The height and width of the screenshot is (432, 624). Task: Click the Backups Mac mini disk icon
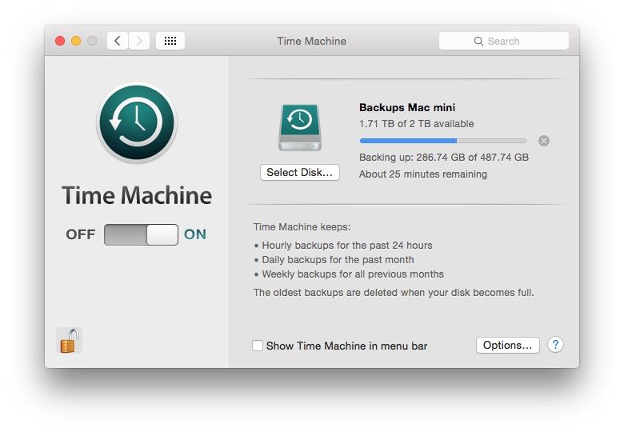[300, 127]
